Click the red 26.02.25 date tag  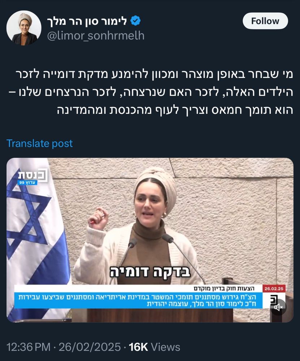[x=274, y=288]
